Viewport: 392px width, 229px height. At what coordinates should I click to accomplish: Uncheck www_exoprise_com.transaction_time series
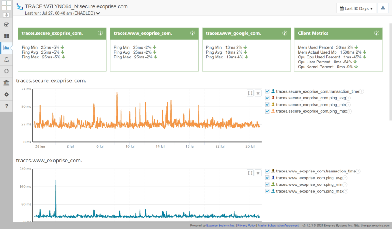[267, 171]
